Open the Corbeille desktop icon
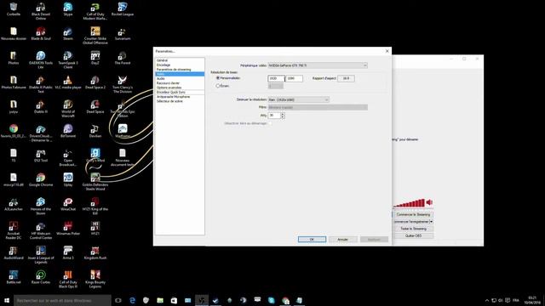This screenshot has width=545, height=306. click(x=14, y=9)
